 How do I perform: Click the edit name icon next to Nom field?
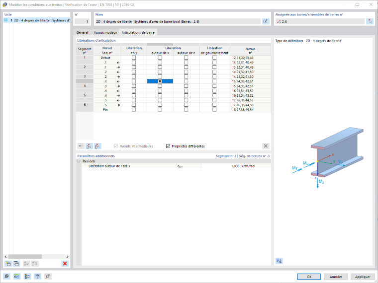[x=266, y=21]
